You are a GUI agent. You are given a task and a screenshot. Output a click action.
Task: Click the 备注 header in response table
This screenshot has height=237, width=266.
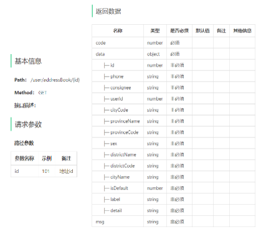(x=221, y=31)
